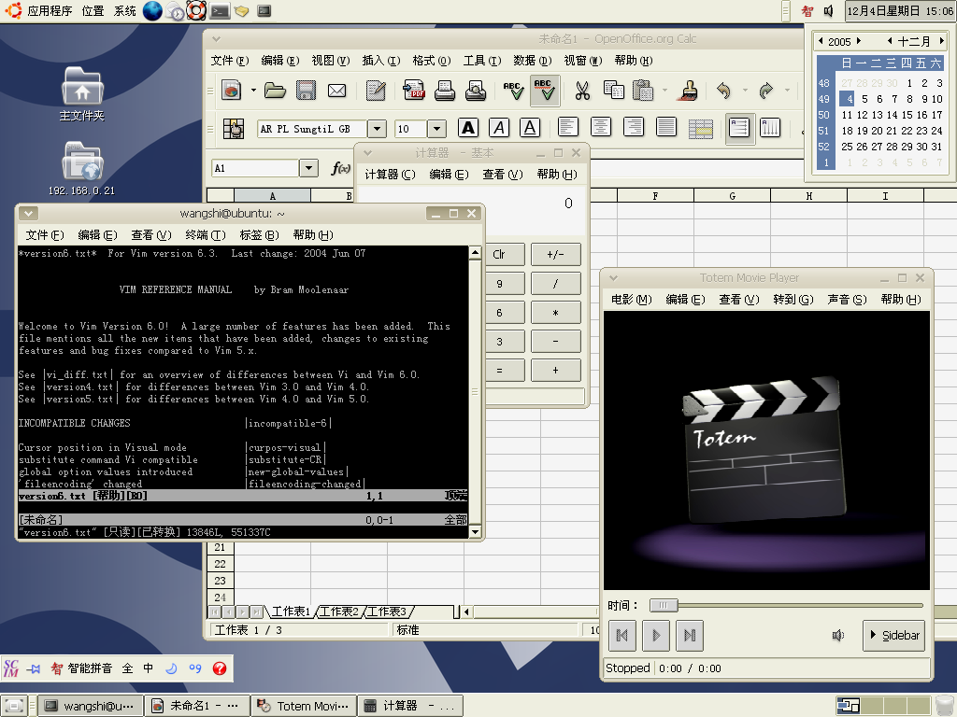Justify cell text
The height and width of the screenshot is (717, 957).
(x=665, y=127)
